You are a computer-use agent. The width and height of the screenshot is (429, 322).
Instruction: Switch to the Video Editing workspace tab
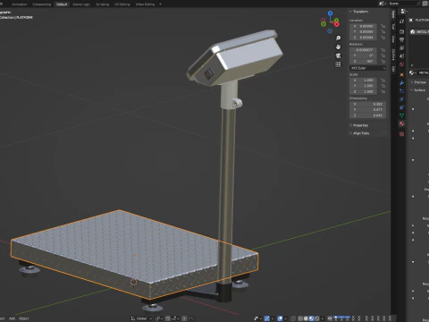(x=145, y=4)
